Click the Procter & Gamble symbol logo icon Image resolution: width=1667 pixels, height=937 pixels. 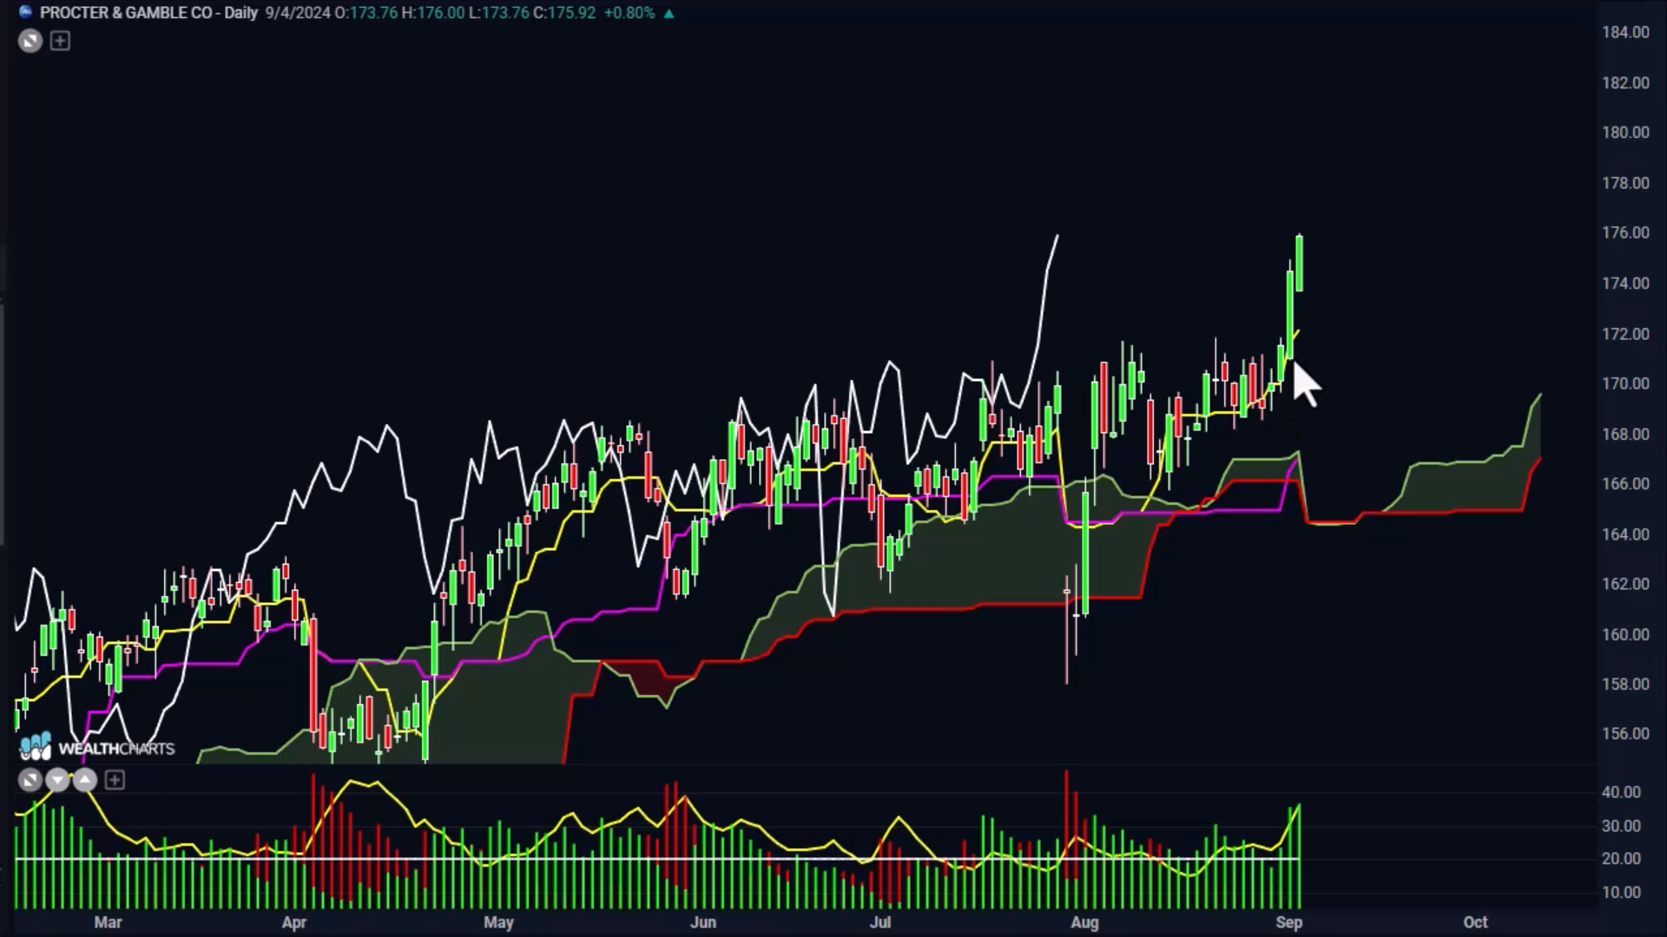(25, 13)
